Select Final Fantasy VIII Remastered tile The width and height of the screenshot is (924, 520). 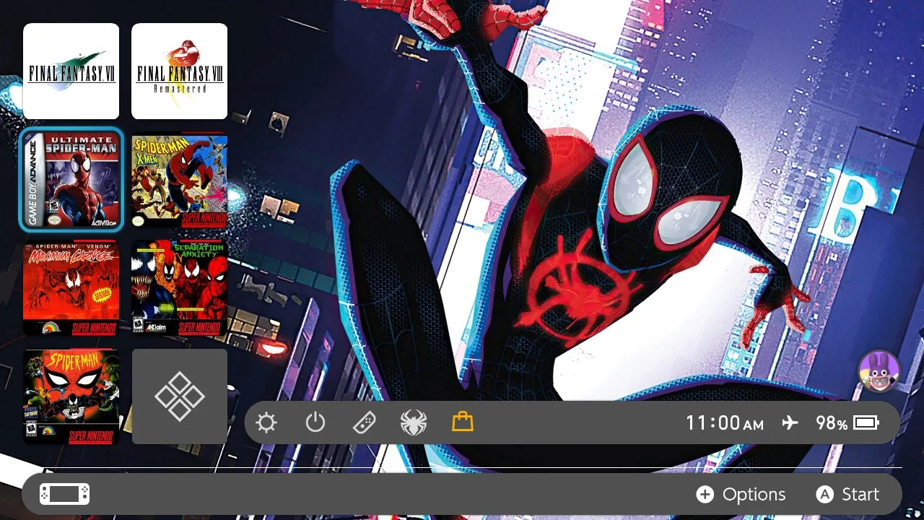point(179,71)
